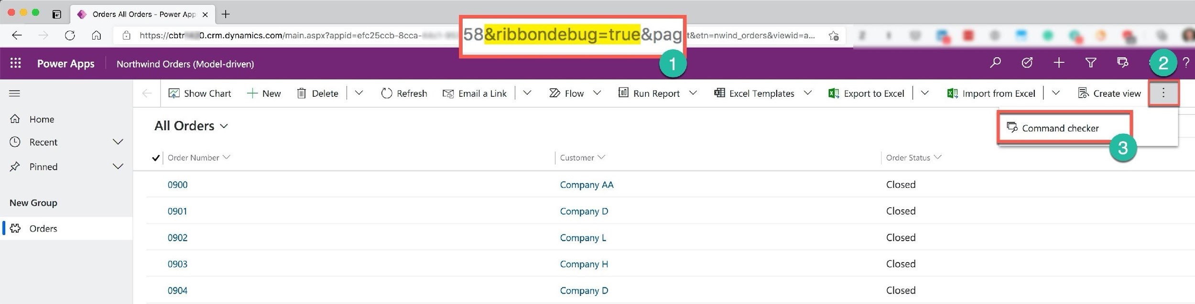Click Export to Excel

point(866,93)
